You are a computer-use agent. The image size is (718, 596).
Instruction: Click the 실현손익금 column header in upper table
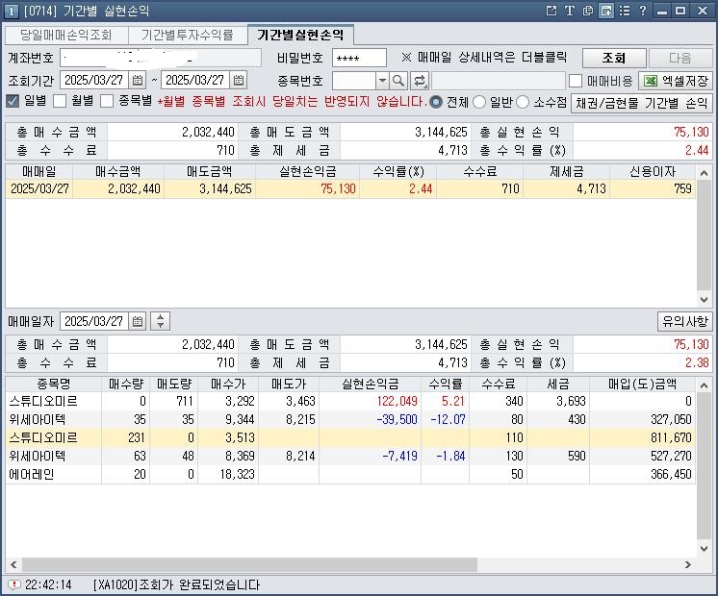(308, 171)
